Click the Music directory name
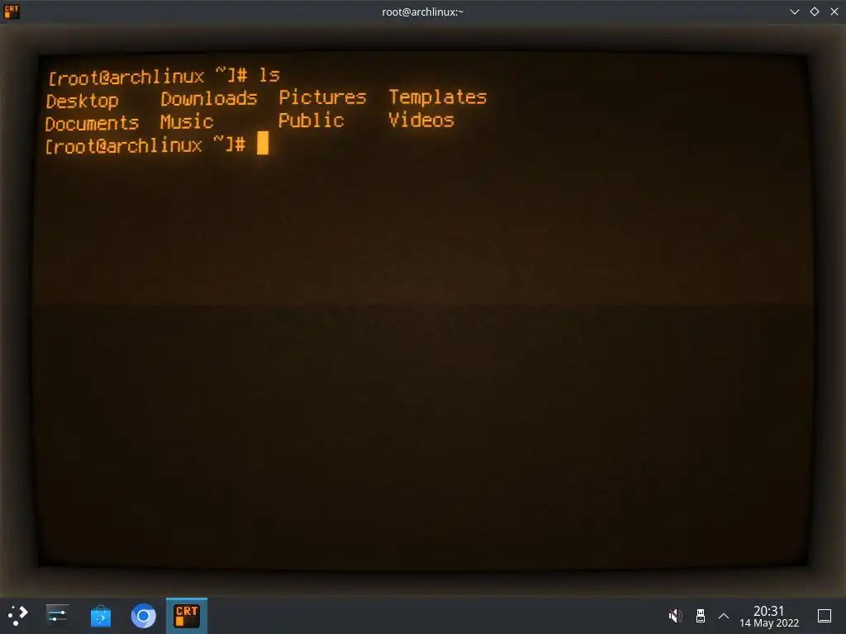 (x=187, y=122)
